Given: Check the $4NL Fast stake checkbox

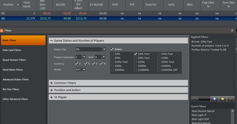Looking at the screenshot, I should tap(159, 54).
